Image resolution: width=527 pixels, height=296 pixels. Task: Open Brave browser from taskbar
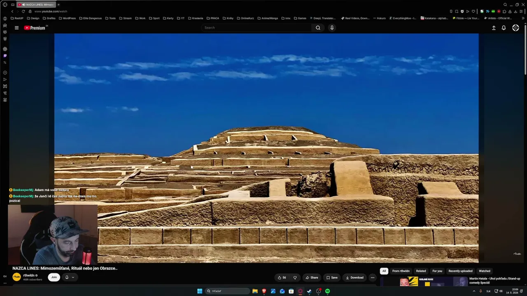tap(264, 291)
